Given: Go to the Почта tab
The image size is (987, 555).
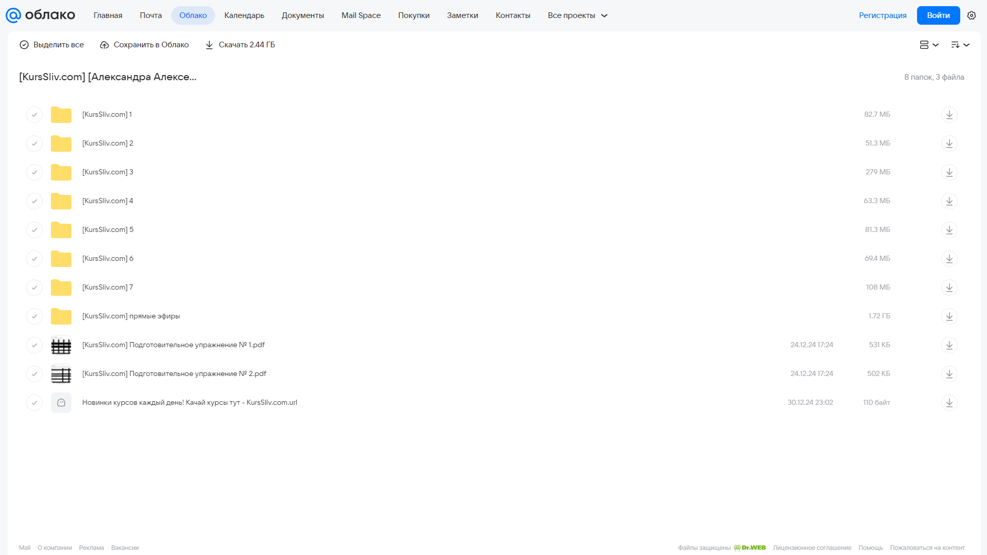Looking at the screenshot, I should [151, 15].
